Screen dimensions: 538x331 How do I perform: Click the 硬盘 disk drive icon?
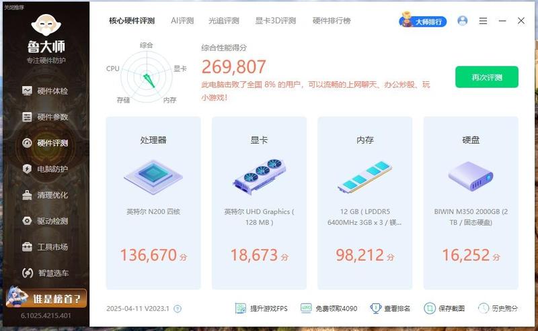pos(471,177)
